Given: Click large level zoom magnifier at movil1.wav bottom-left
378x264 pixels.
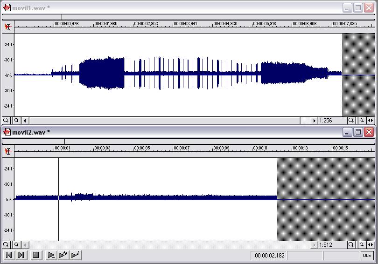Looking at the screenshot, I should click(6, 120).
